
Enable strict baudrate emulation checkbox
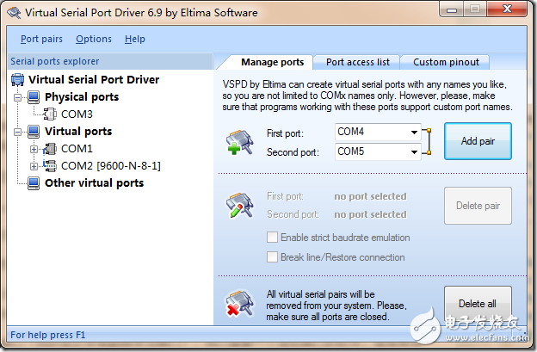(x=272, y=238)
